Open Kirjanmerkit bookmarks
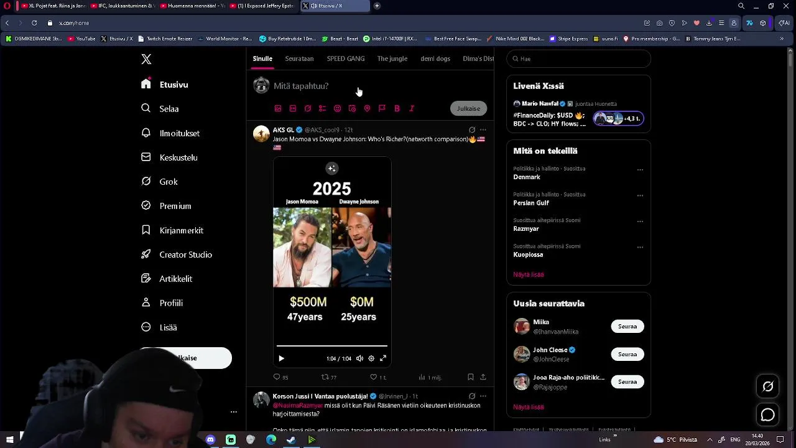Image resolution: width=796 pixels, height=448 pixels. [172, 230]
